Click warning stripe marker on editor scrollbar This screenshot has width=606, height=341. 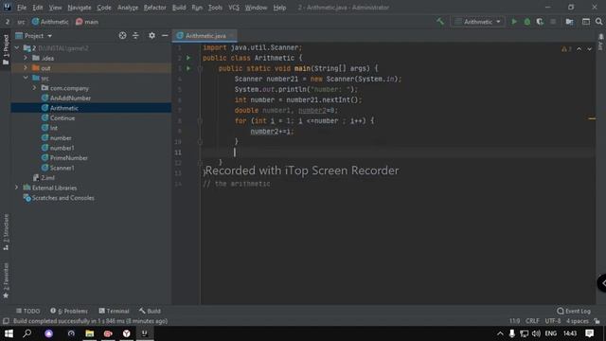[x=592, y=118]
